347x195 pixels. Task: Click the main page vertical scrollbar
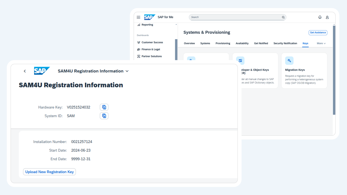[x=334, y=70]
